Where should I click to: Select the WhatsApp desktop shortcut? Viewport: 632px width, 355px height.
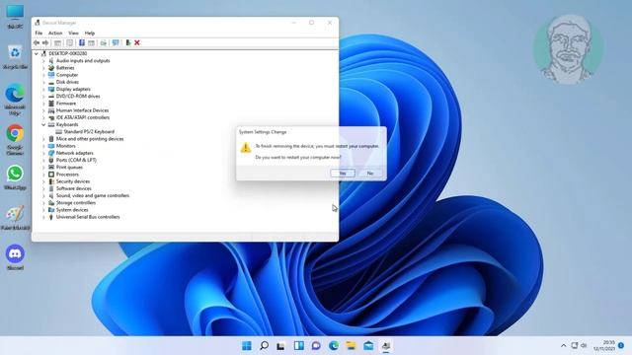tap(15, 177)
